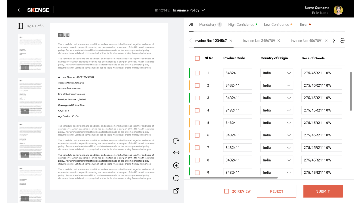Enable the QC REVIEW checkbox

coord(226,191)
